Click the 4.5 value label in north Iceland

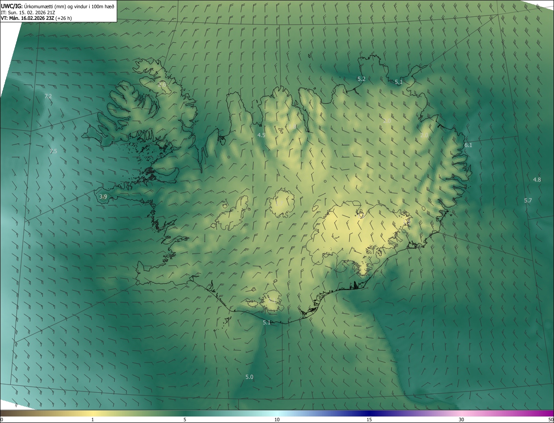[261, 135]
